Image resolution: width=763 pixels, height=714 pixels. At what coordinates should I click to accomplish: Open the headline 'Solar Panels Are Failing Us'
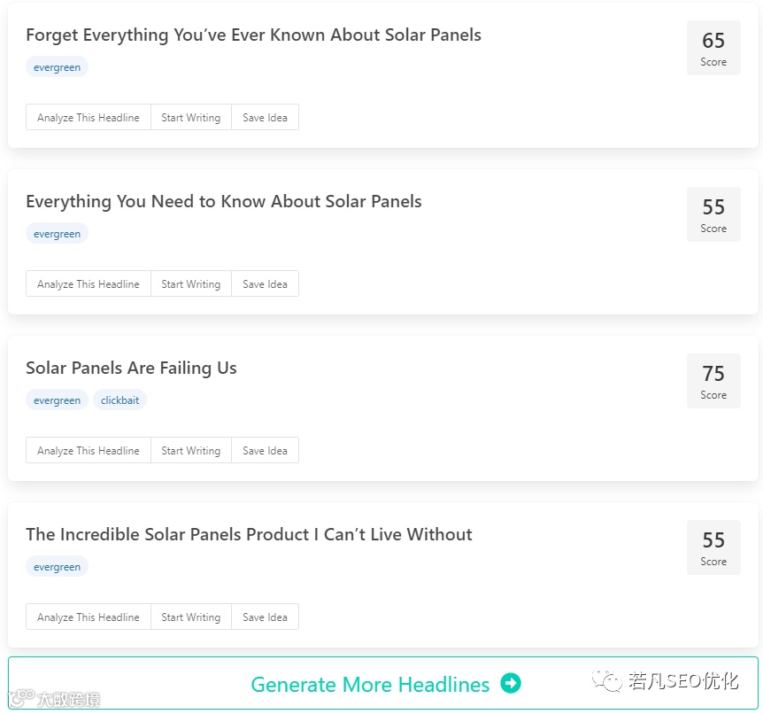tap(131, 369)
